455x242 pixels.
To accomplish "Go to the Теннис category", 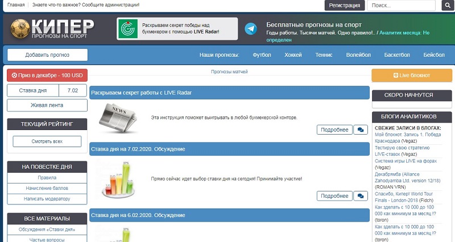I will [x=324, y=55].
